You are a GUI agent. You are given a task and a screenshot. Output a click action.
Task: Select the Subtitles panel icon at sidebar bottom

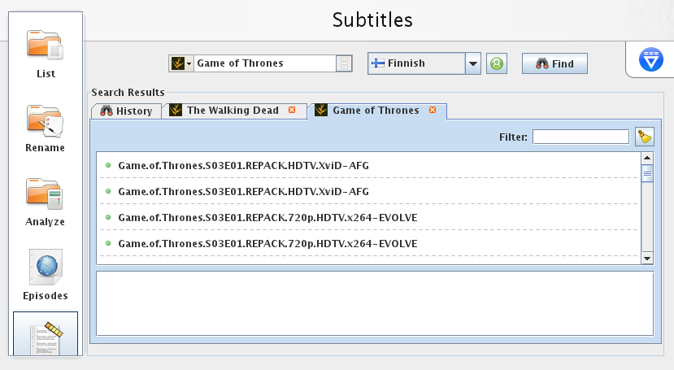click(46, 334)
